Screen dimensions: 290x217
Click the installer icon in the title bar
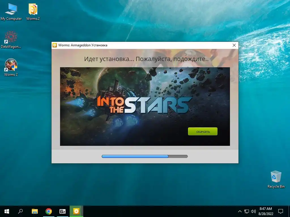click(x=55, y=45)
